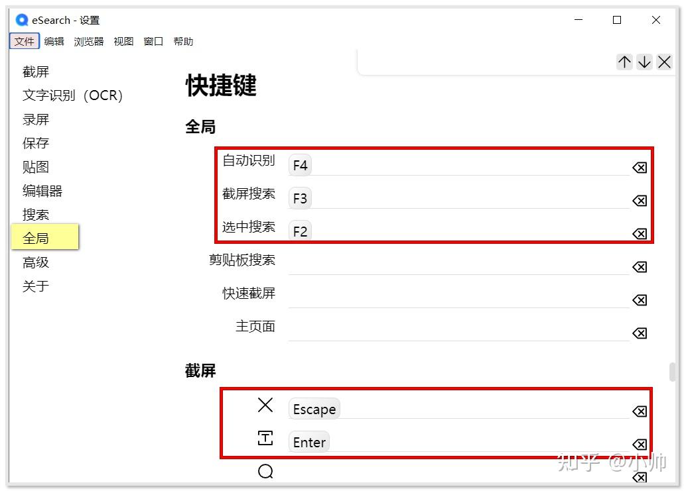Image resolution: width=684 pixels, height=491 pixels.
Task: Open the 文件 menu
Action: (24, 41)
